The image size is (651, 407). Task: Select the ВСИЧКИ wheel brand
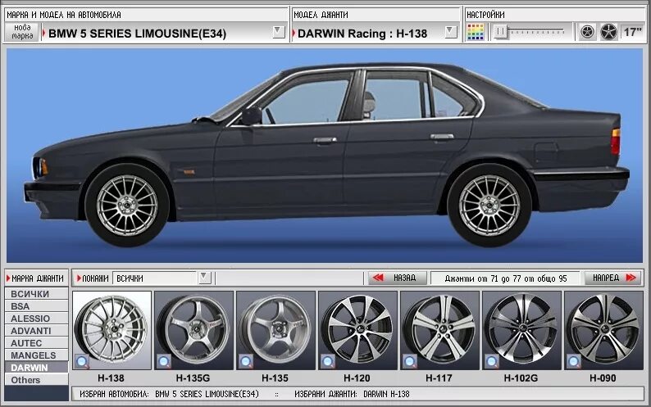37,294
